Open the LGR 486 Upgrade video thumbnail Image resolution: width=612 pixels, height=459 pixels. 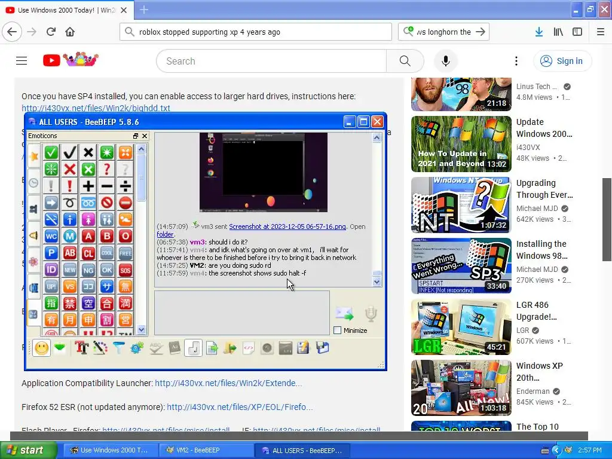[x=461, y=327]
